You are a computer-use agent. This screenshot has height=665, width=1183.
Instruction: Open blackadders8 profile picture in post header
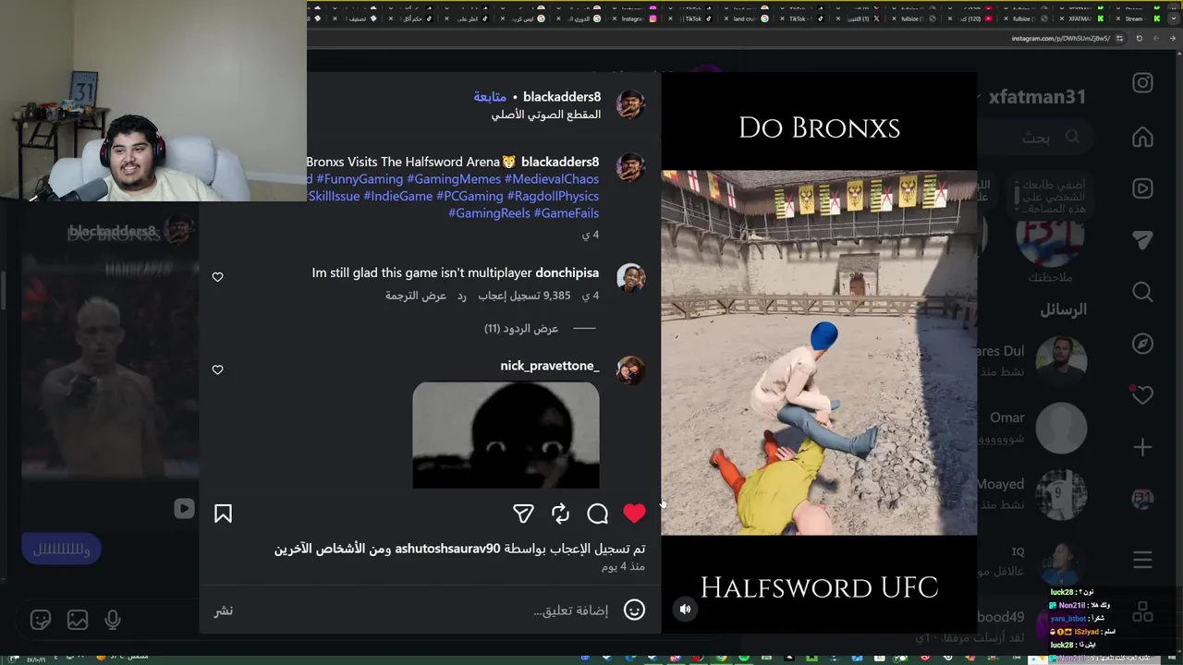630,104
